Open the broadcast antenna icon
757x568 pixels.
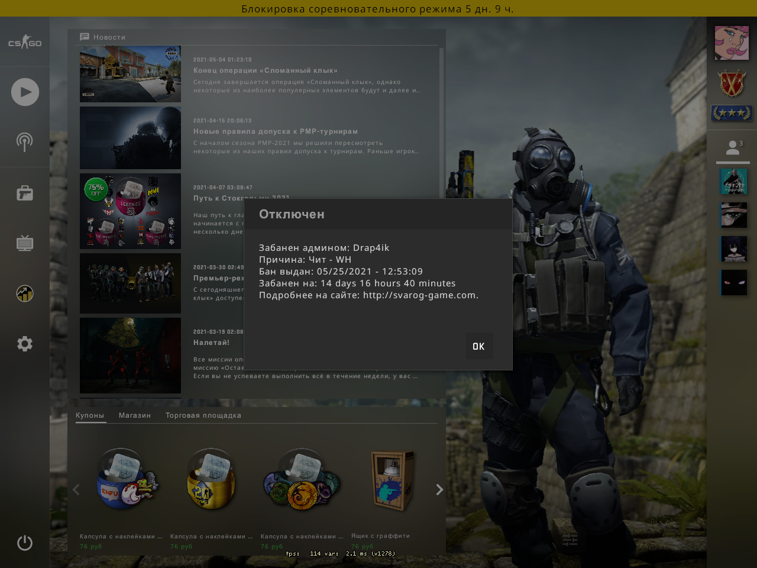coord(25,141)
